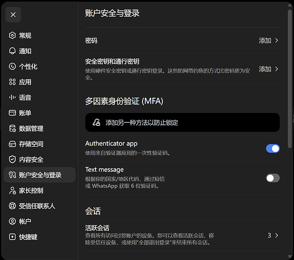
Task: Expand the 密码 row chevron
Action: coord(276,41)
